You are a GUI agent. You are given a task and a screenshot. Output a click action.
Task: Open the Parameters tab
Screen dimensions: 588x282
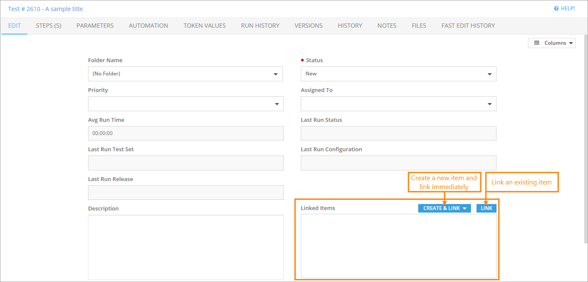click(x=95, y=26)
